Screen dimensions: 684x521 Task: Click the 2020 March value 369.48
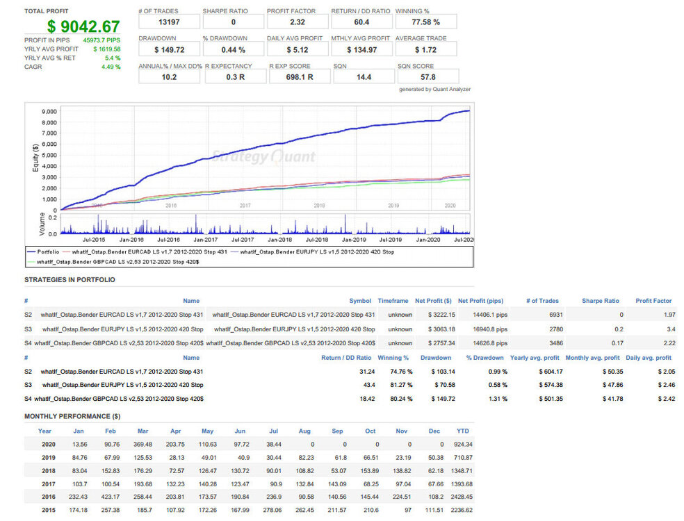[x=142, y=445]
